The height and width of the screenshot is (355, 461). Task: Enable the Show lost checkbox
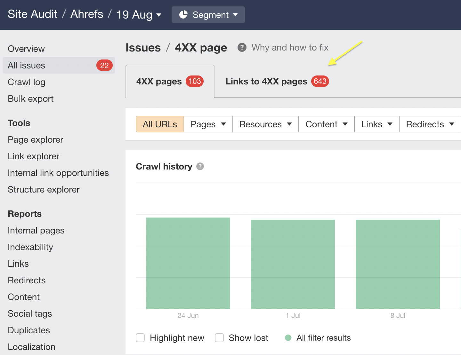point(219,338)
